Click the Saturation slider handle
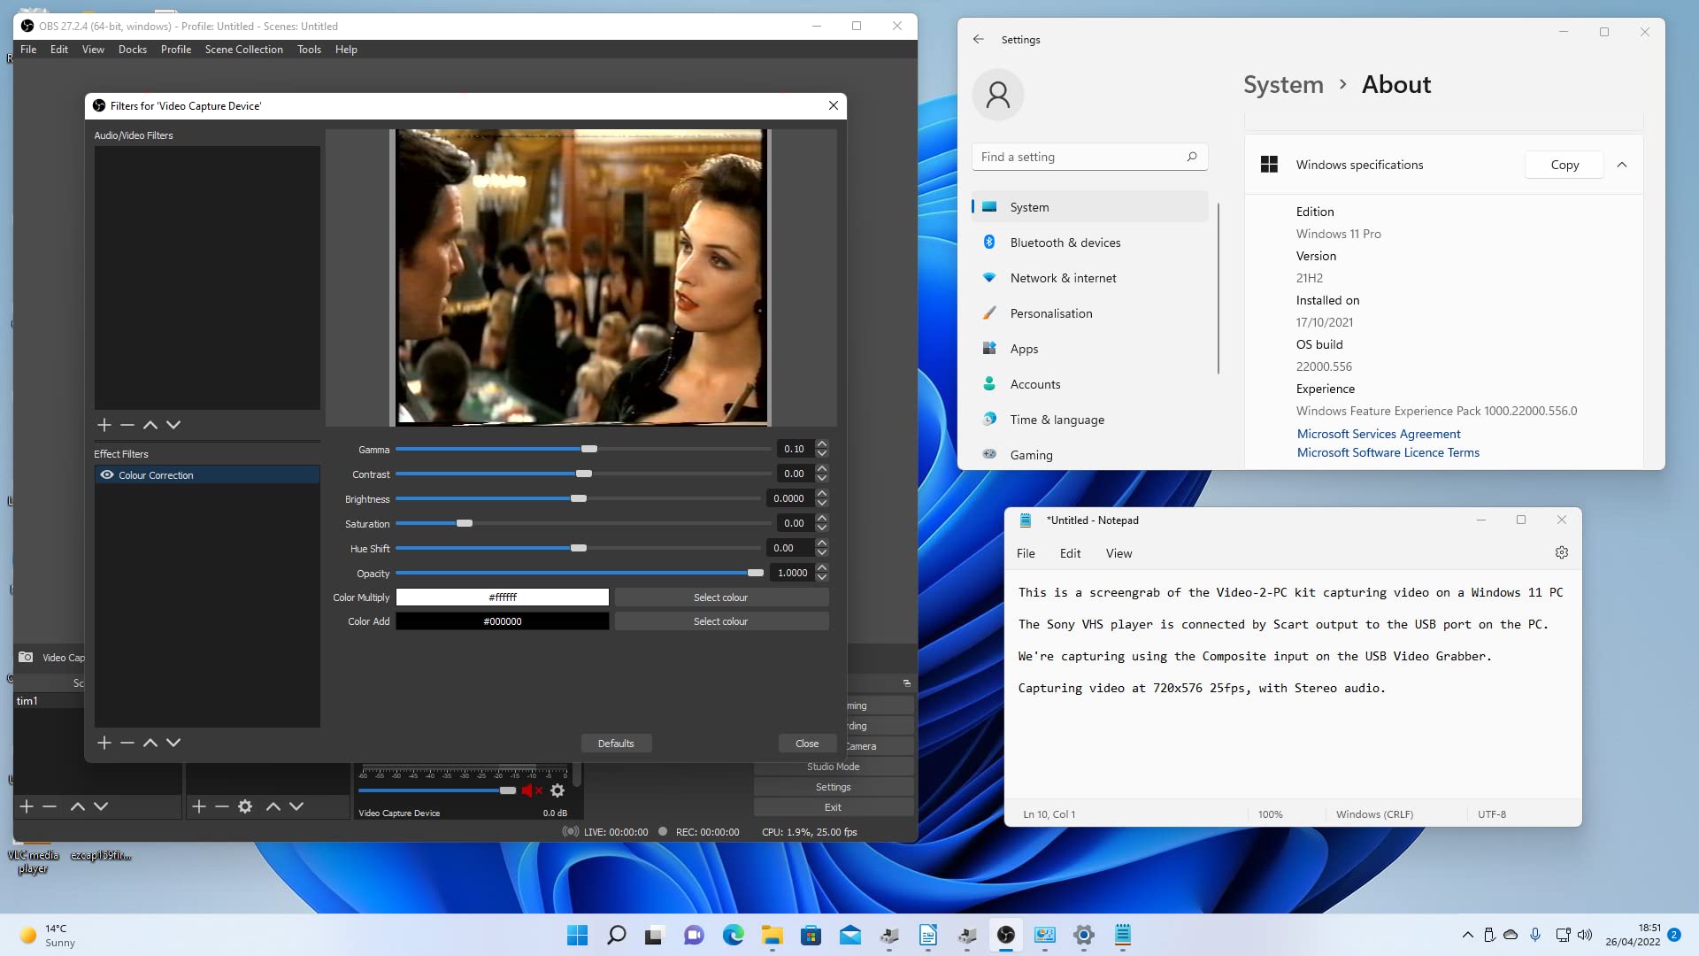Viewport: 1699px width, 956px height. (465, 523)
